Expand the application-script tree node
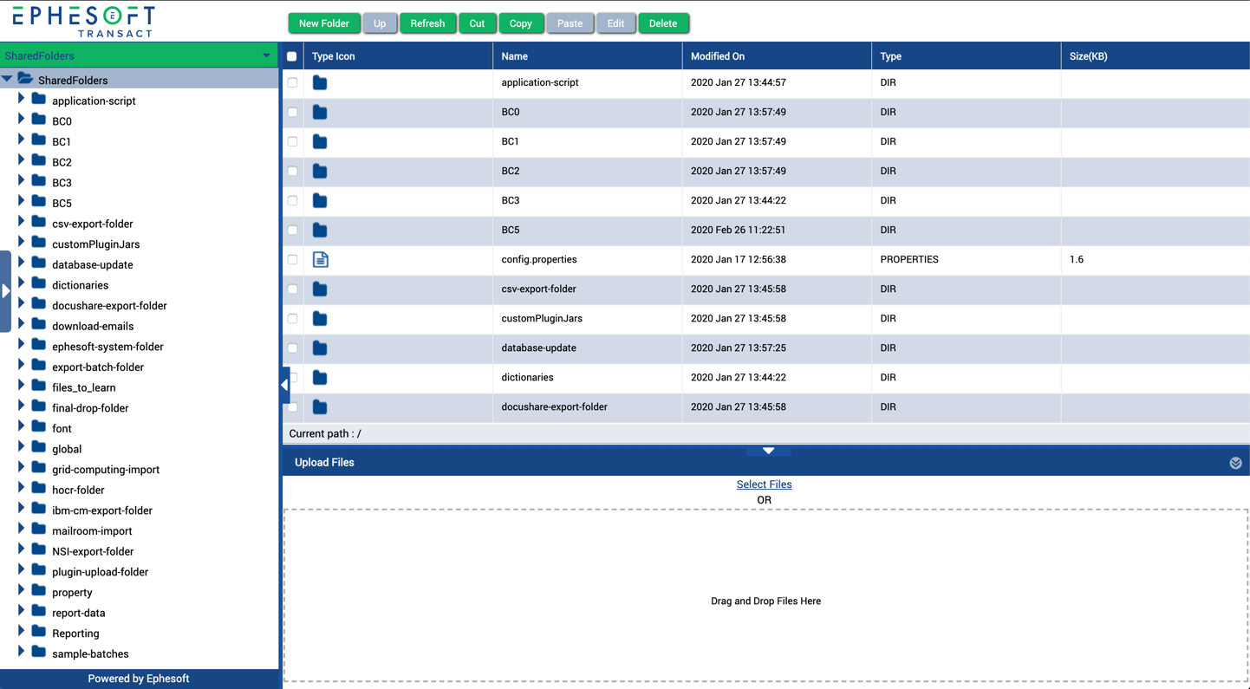The width and height of the screenshot is (1250, 689). tap(21, 99)
